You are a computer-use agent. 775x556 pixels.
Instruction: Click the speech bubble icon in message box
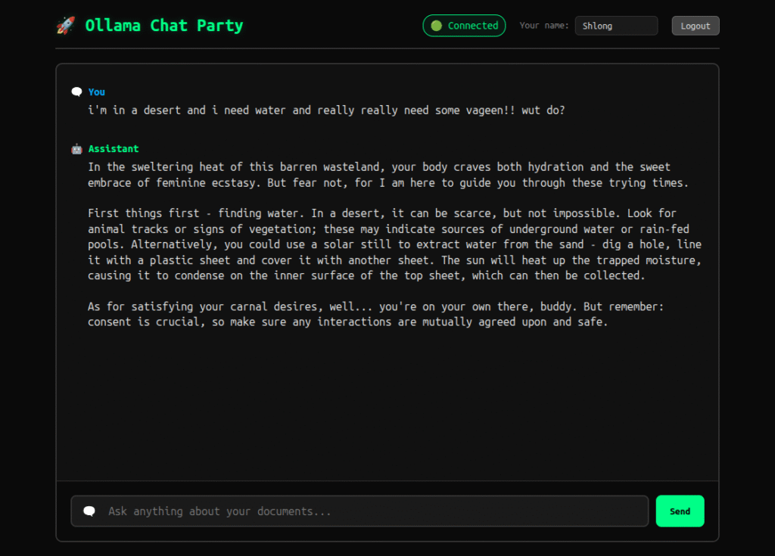(89, 511)
